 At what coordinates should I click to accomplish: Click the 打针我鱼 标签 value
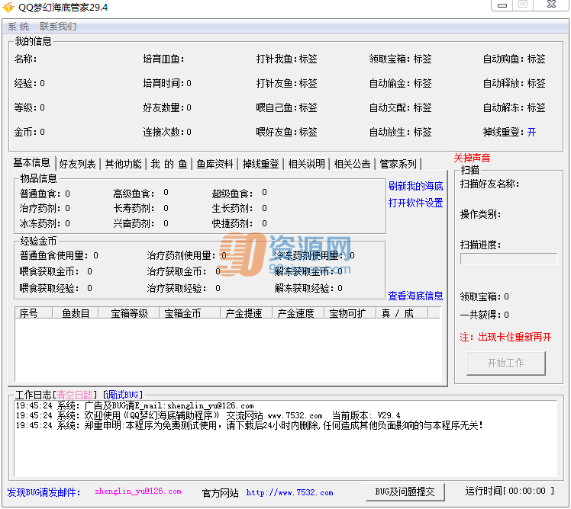[x=308, y=59]
